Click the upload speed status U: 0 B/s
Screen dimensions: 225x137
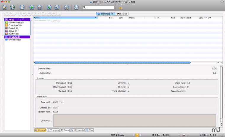[x=208, y=135]
